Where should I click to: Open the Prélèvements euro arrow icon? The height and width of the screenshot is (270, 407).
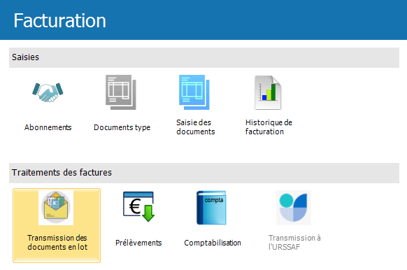pos(138,206)
